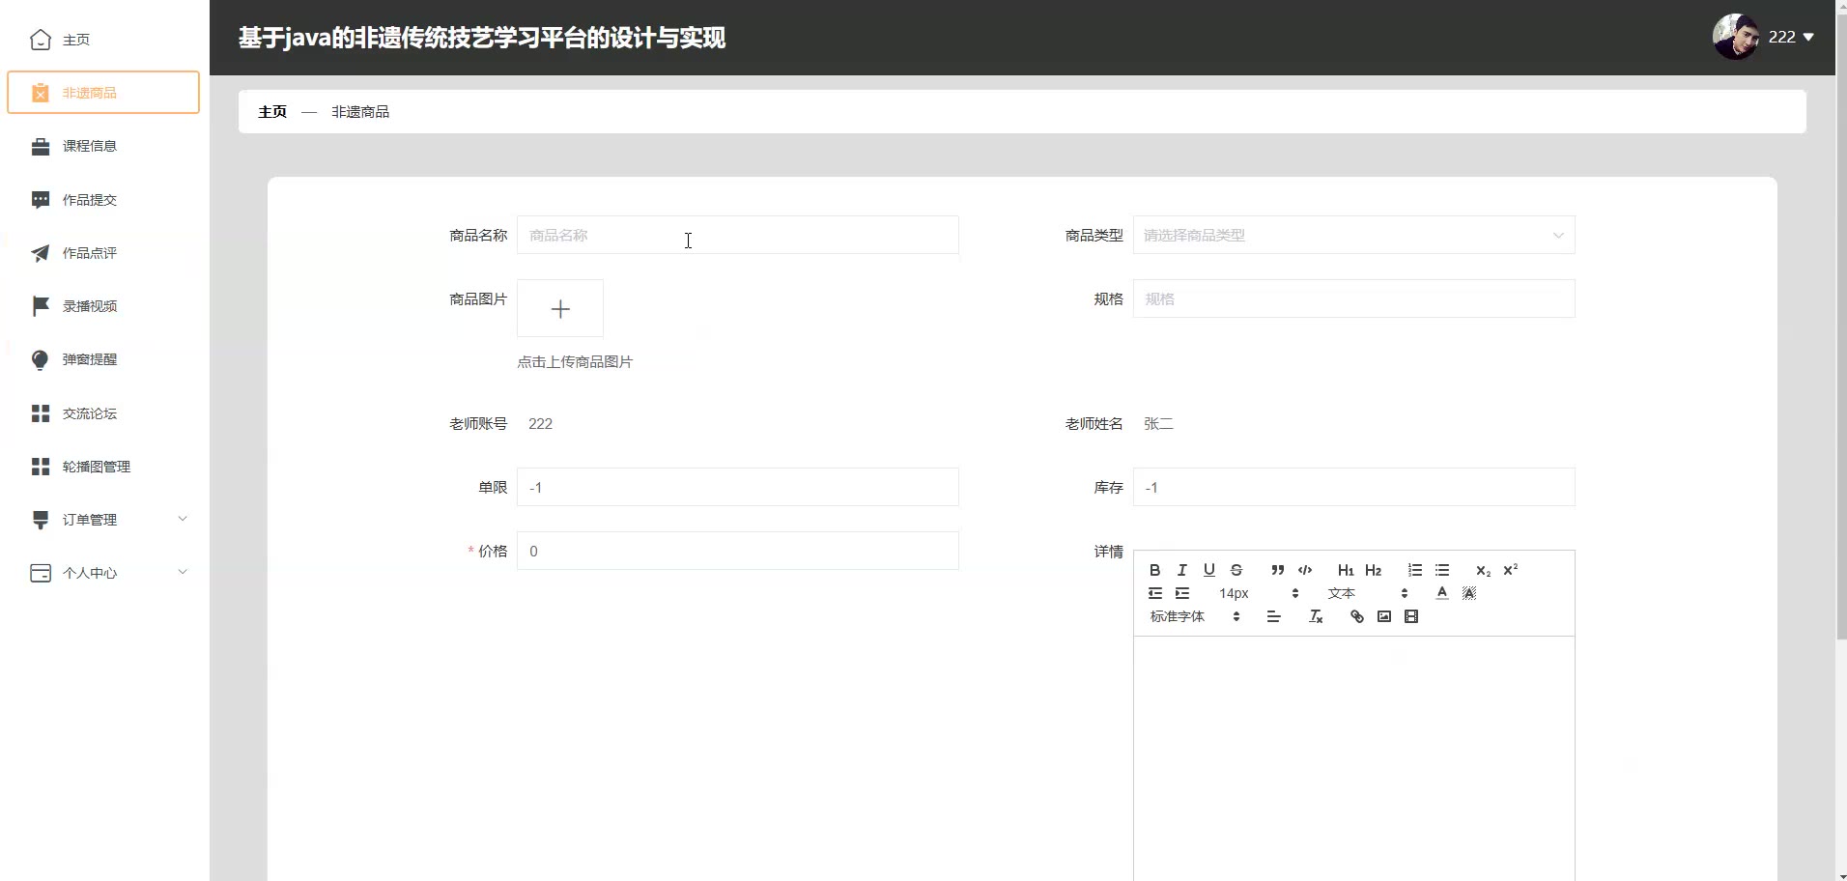Screen dimensions: 1847x881
Task: Toggle italic formatting in the editor
Action: click(x=1181, y=570)
